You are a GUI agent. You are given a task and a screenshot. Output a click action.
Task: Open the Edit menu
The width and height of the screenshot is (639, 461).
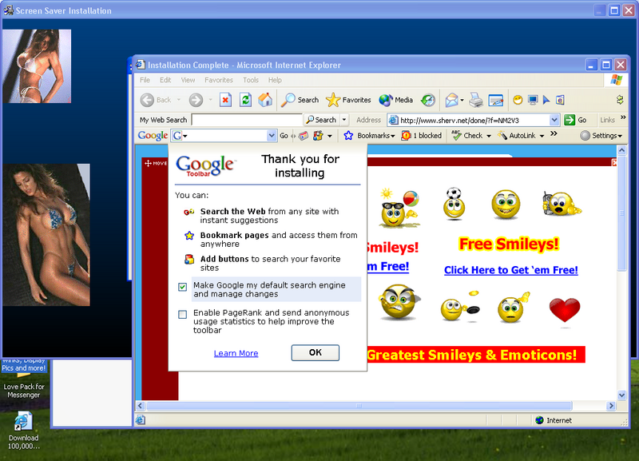click(x=165, y=80)
